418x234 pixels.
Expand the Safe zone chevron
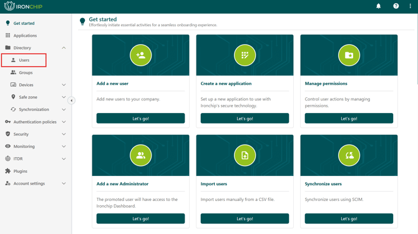coord(64,97)
